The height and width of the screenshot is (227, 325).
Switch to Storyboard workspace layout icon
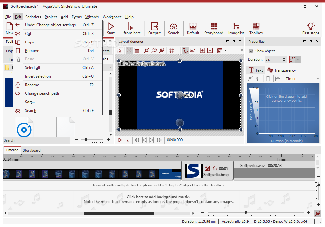pyautogui.click(x=214, y=27)
